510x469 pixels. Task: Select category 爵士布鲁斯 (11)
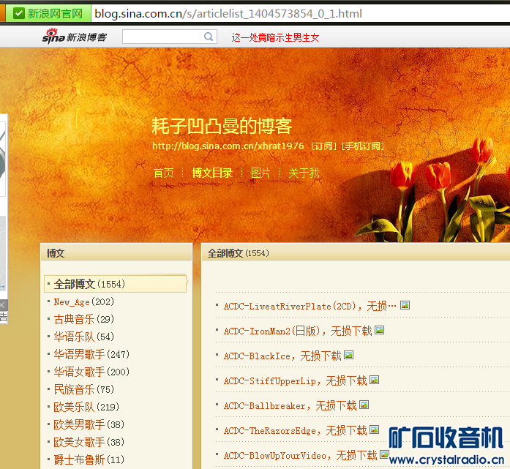pos(89,459)
